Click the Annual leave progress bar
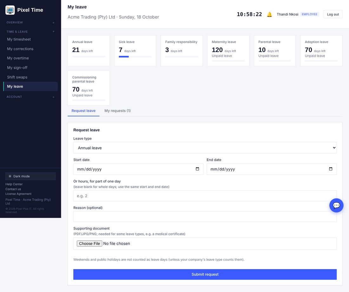The image size is (349, 292). click(89, 57)
